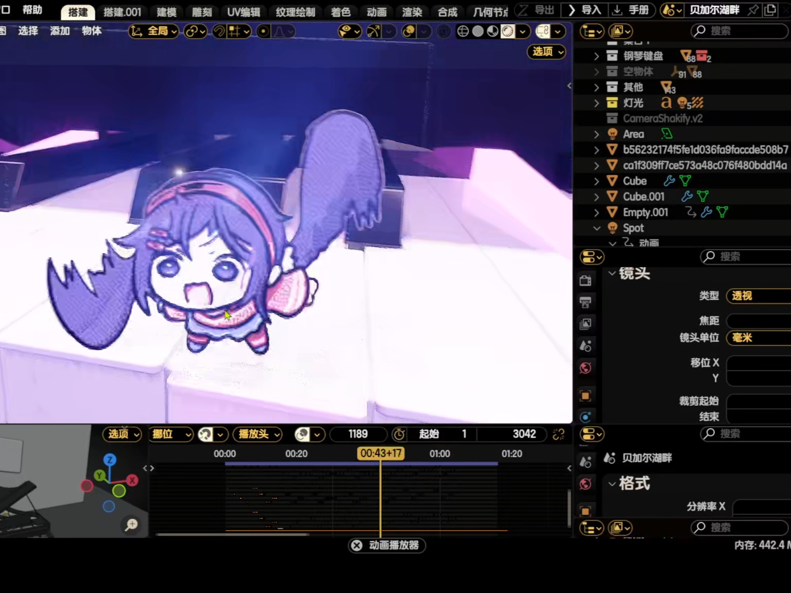Switch to the 建模 workspace tab
This screenshot has height=593, width=791.
coord(166,12)
